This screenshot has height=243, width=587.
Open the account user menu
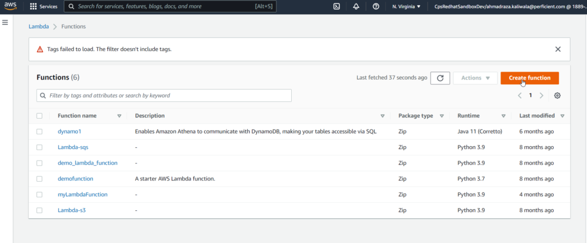(510, 6)
